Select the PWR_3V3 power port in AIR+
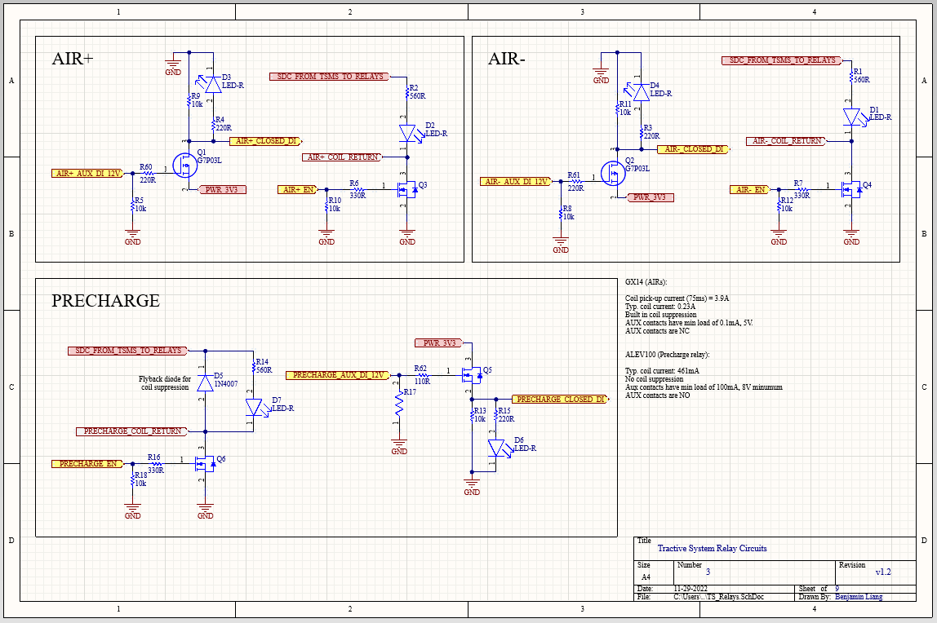The height and width of the screenshot is (623, 937). coord(222,189)
